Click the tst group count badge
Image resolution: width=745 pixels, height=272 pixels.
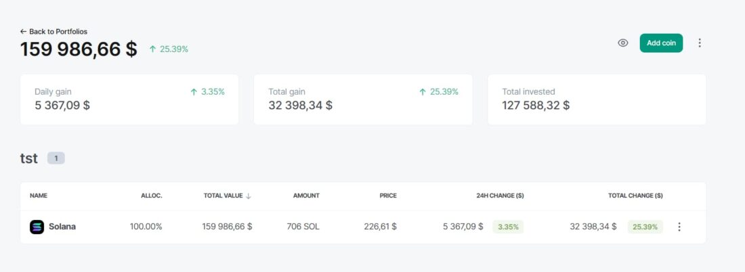(x=56, y=158)
